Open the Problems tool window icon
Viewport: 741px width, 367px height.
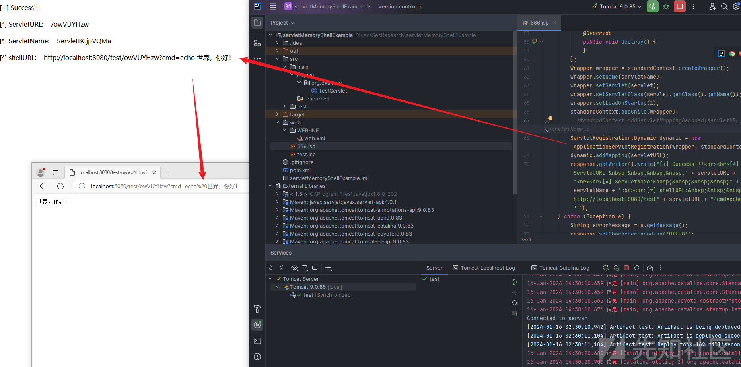(x=257, y=357)
